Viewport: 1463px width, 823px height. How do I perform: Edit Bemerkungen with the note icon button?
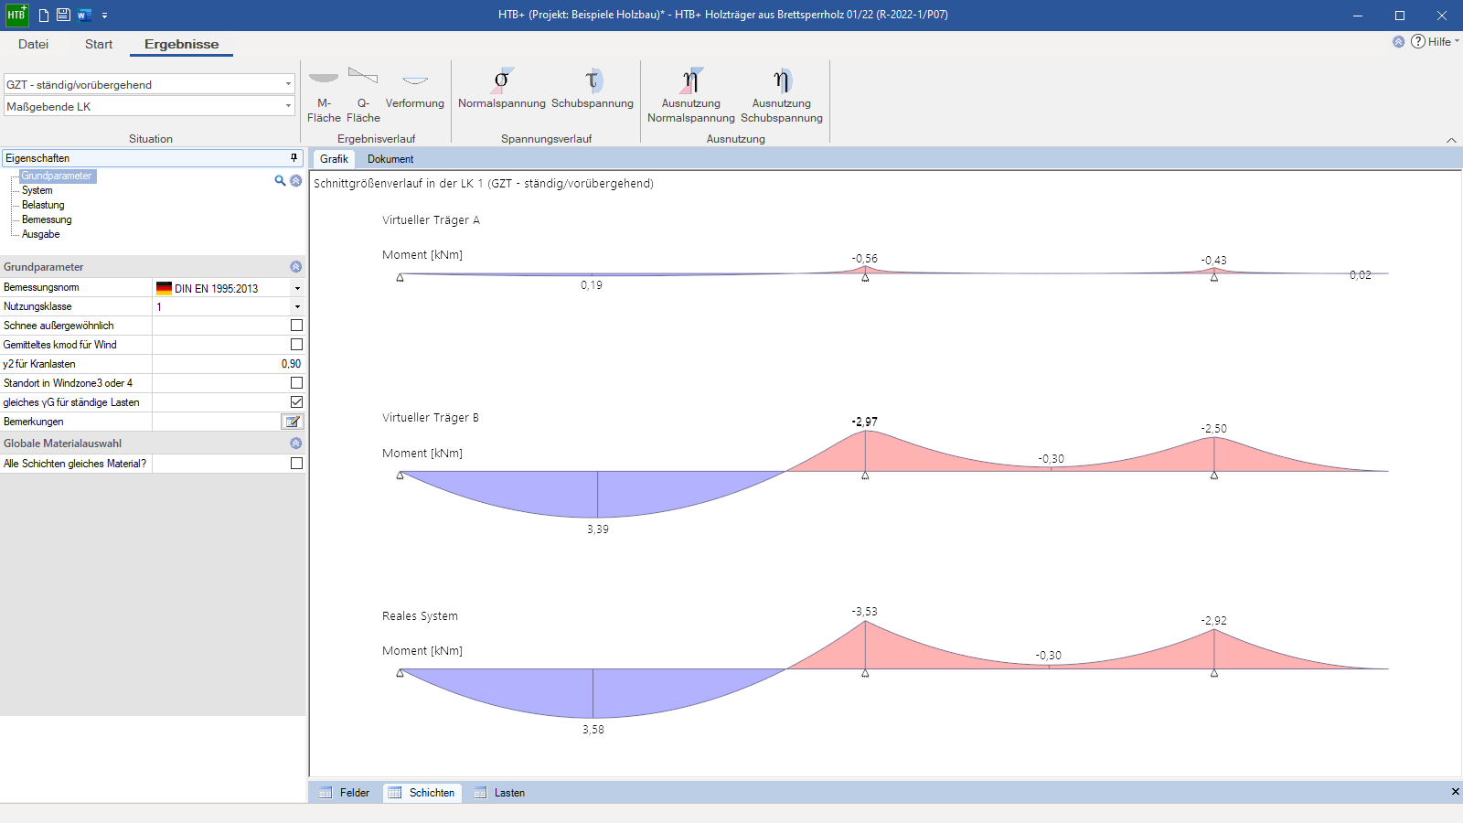tap(292, 422)
